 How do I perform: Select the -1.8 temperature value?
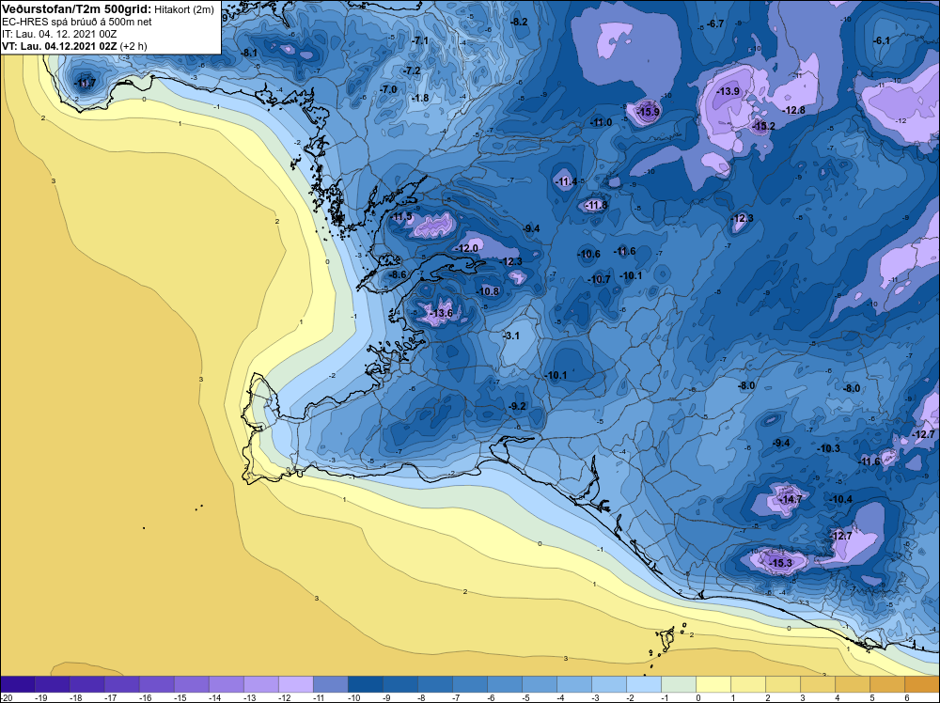[420, 98]
